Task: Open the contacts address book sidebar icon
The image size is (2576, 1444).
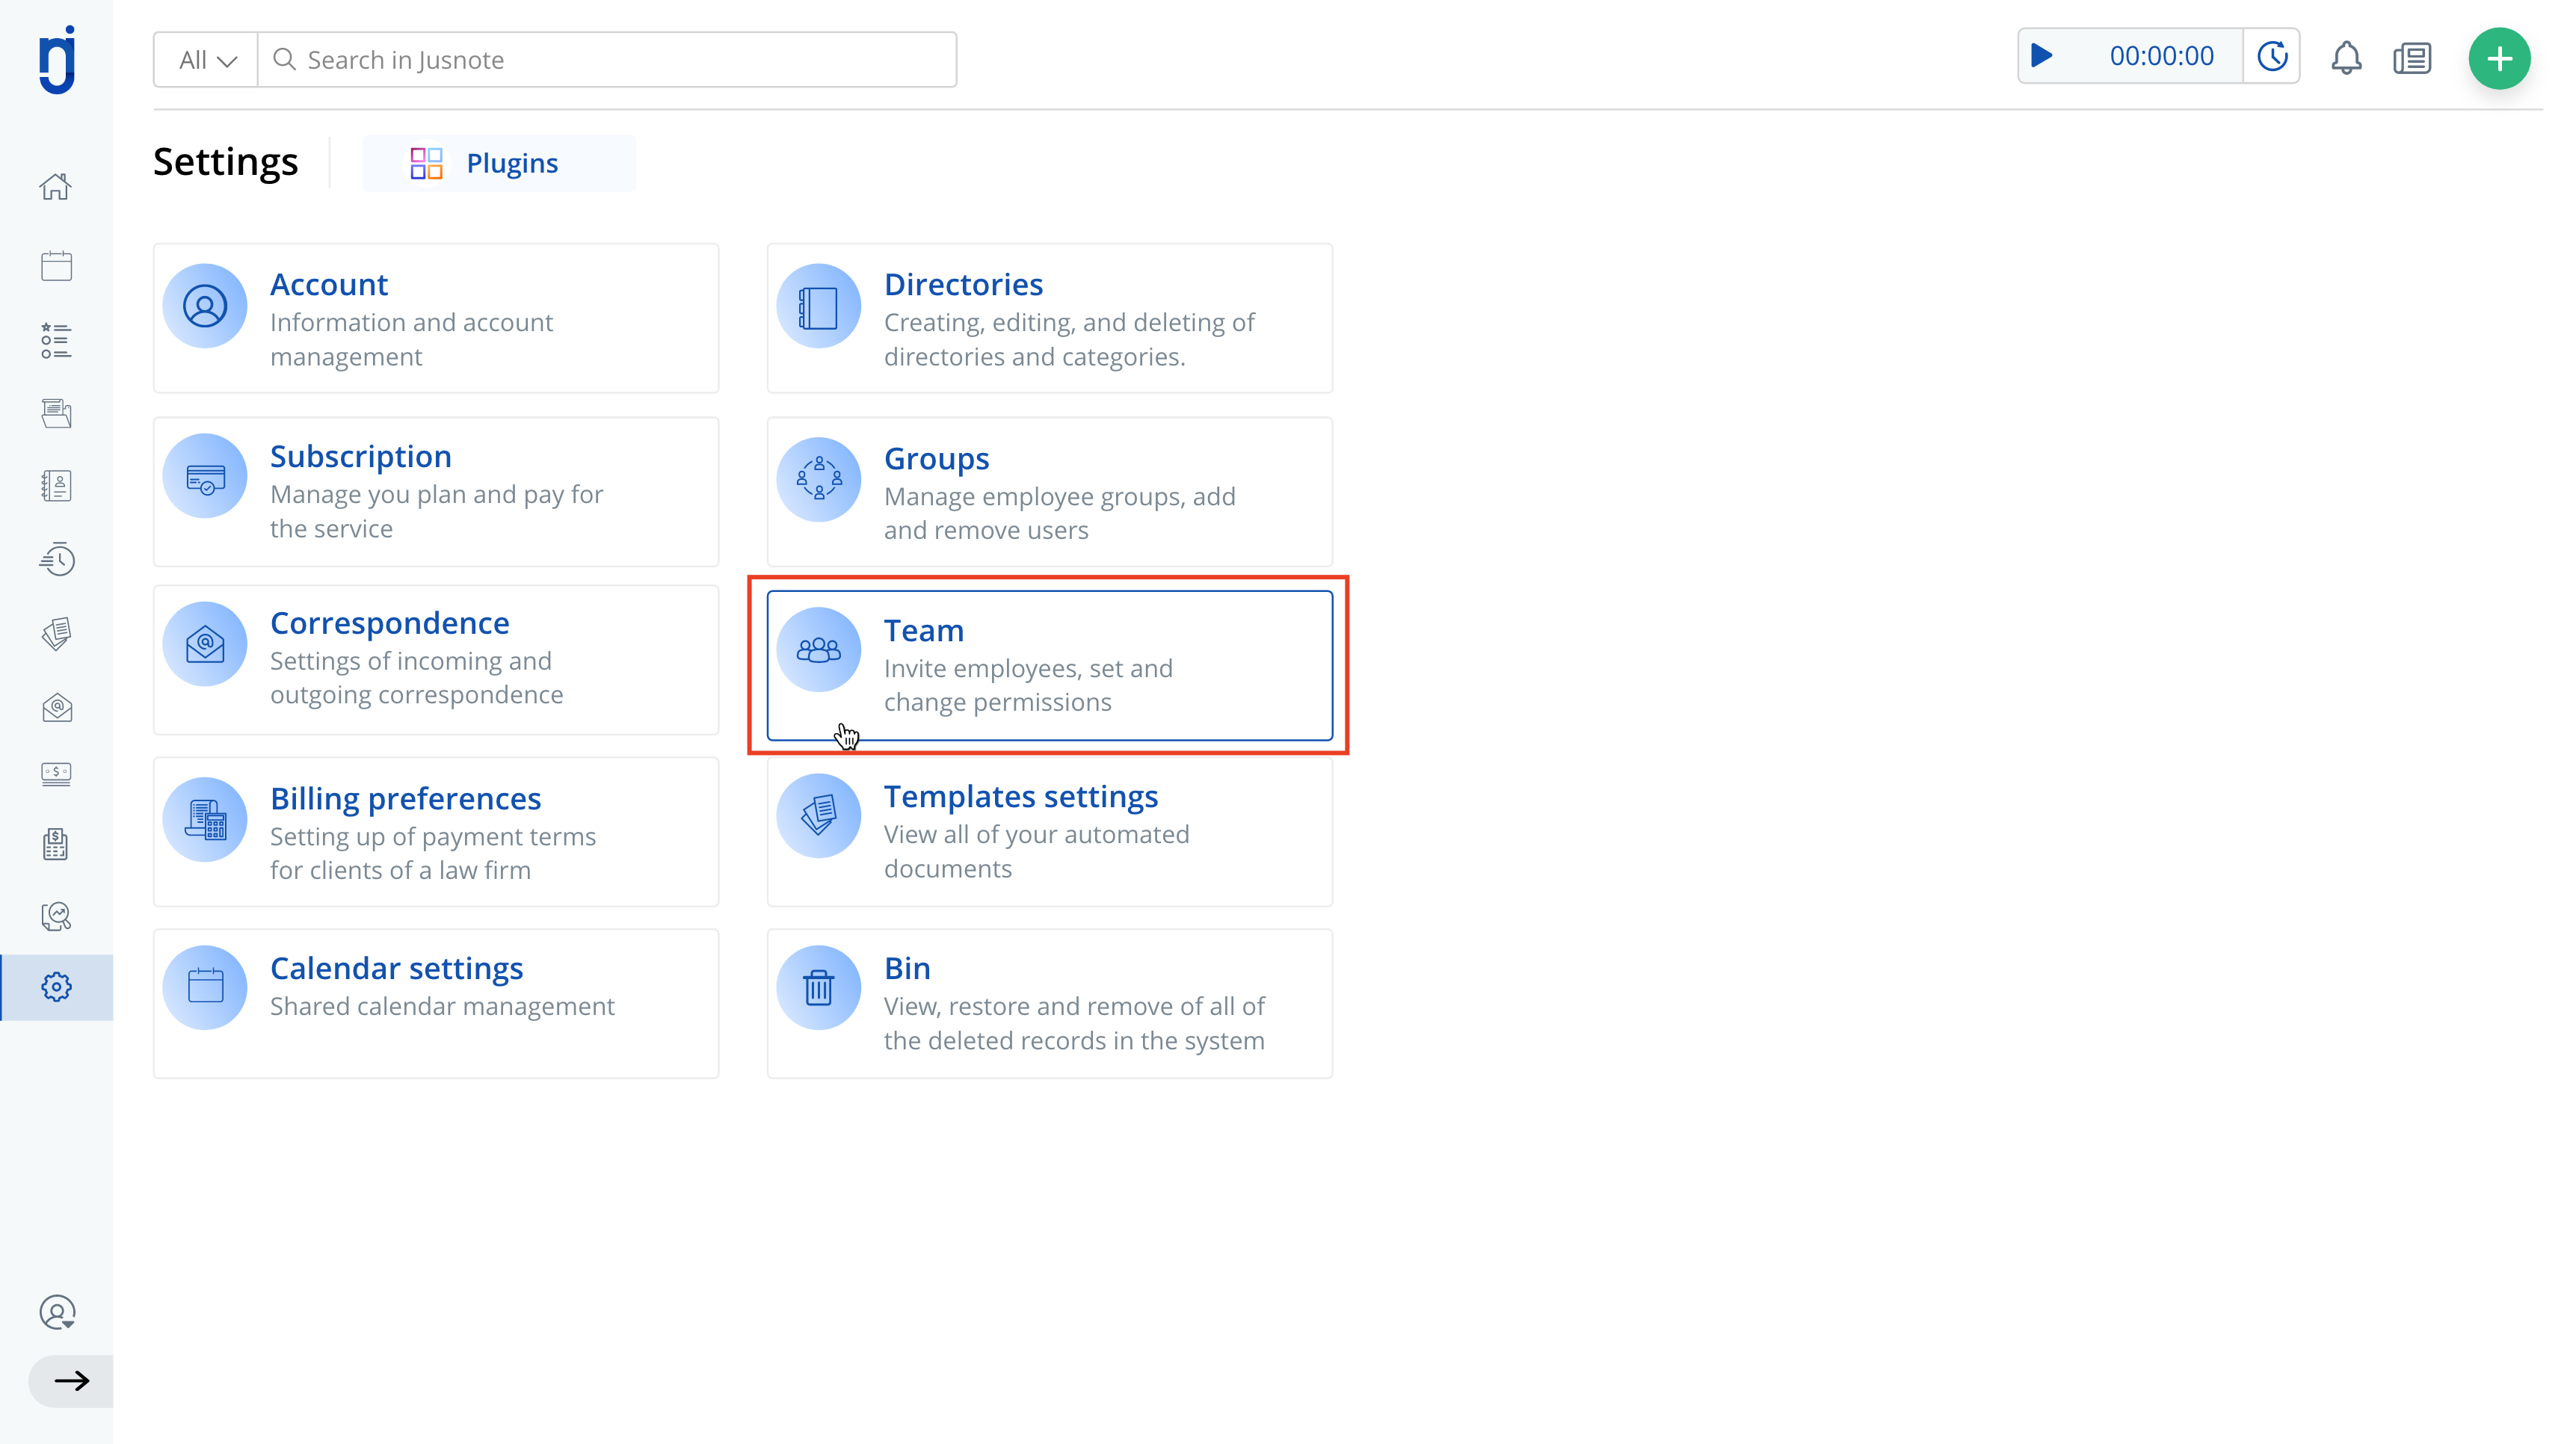Action: pos(56,486)
